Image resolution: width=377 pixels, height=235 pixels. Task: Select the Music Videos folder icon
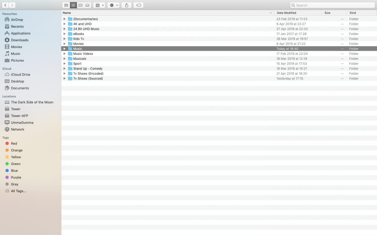click(x=70, y=54)
